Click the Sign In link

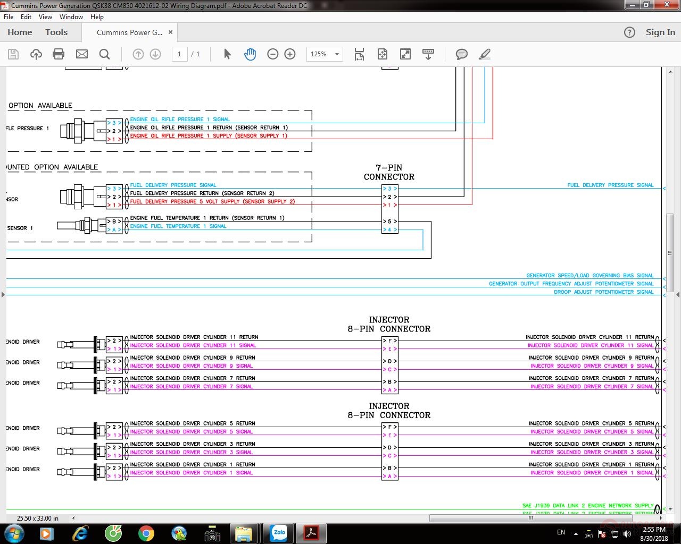coord(660,32)
